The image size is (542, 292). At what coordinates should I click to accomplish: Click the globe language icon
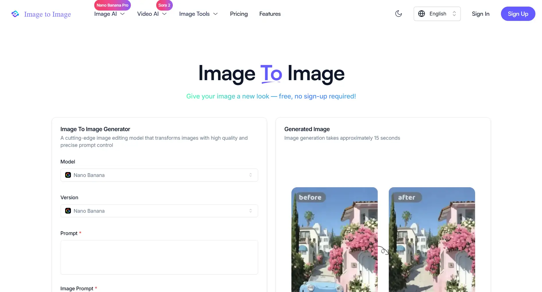(421, 14)
